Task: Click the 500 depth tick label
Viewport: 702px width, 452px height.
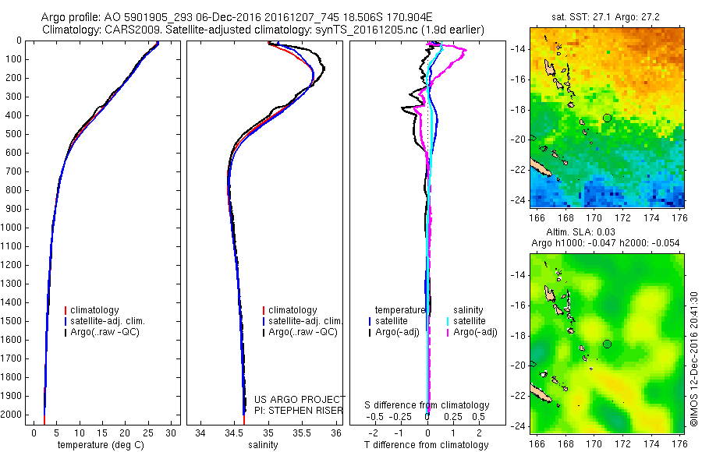Action: point(13,134)
